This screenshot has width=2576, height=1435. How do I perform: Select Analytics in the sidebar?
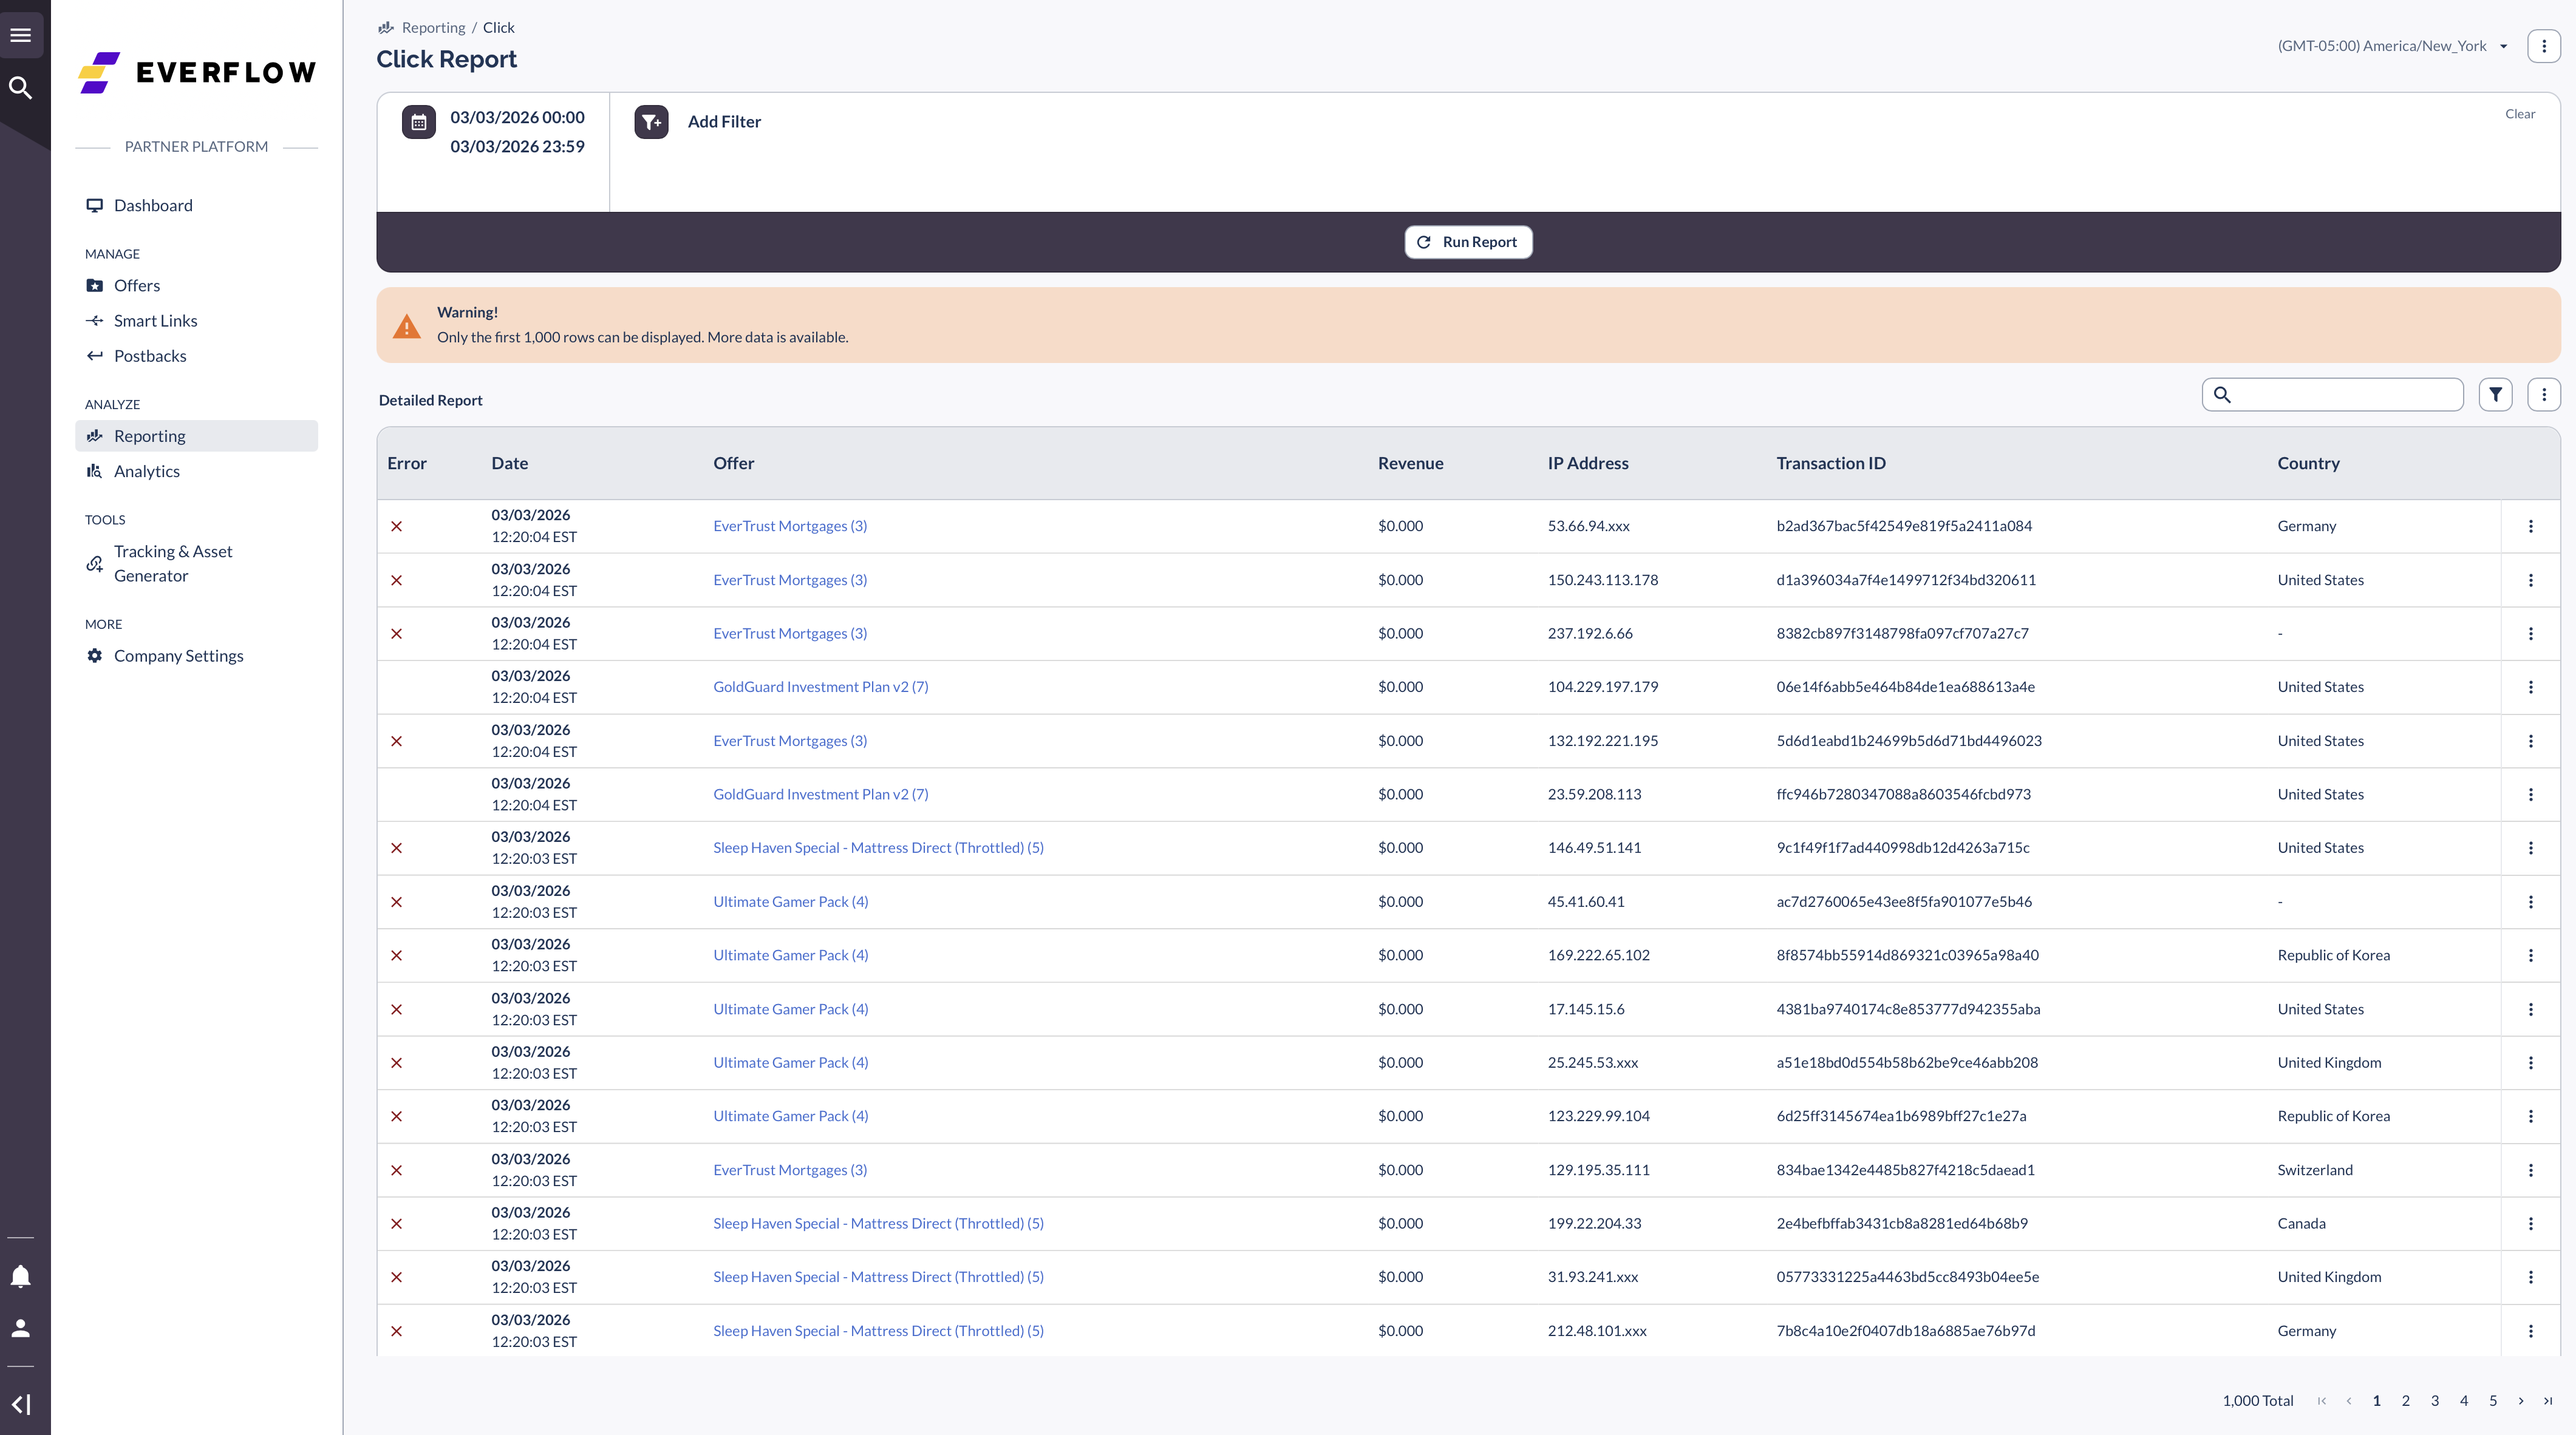(146, 470)
